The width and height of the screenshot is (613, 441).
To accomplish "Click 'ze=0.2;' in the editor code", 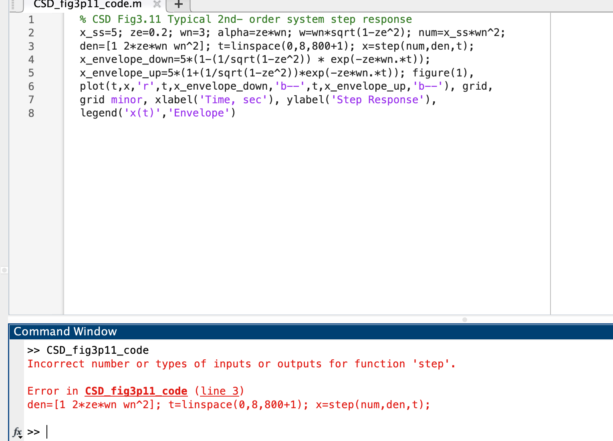I will [151, 33].
